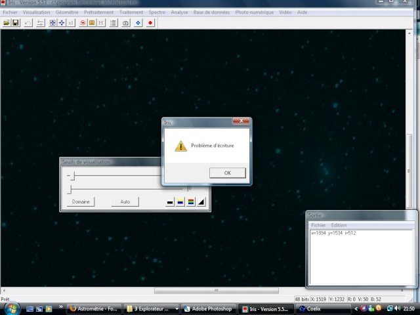Open the Visualisation menu

(37, 12)
